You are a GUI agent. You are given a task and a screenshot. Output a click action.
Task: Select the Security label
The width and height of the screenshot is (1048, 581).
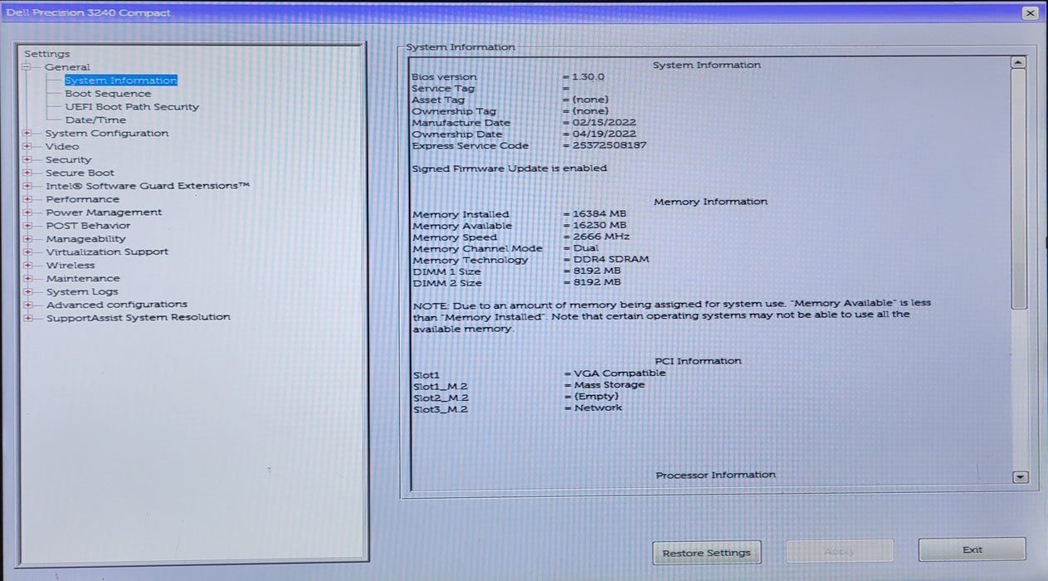click(68, 160)
